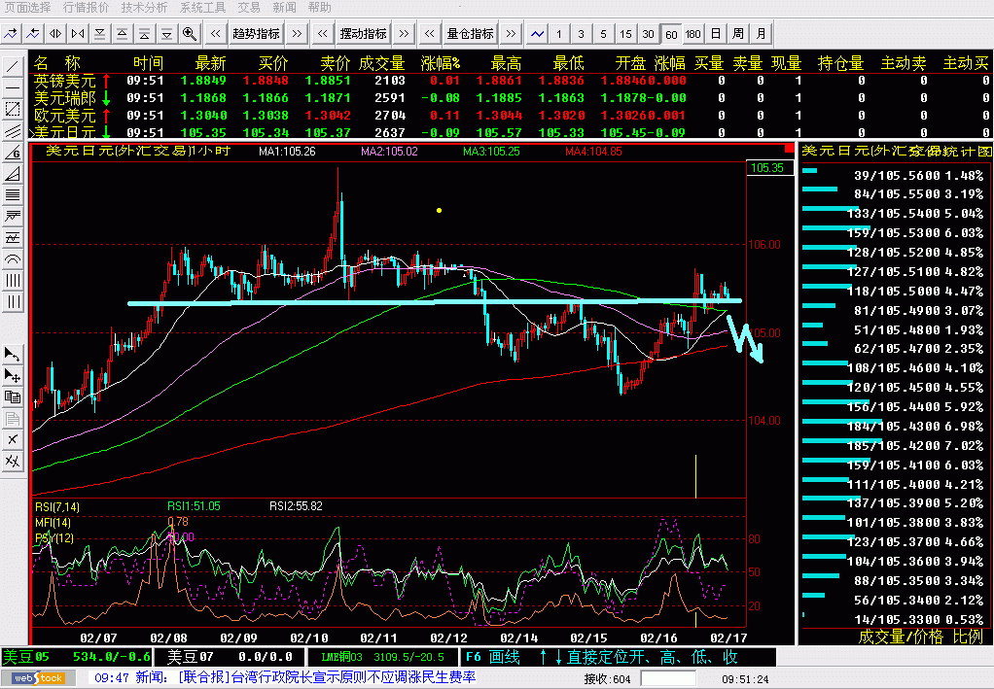Image resolution: width=994 pixels, height=689 pixels.
Task: Switch to weekly 周 period
Action: (x=738, y=34)
